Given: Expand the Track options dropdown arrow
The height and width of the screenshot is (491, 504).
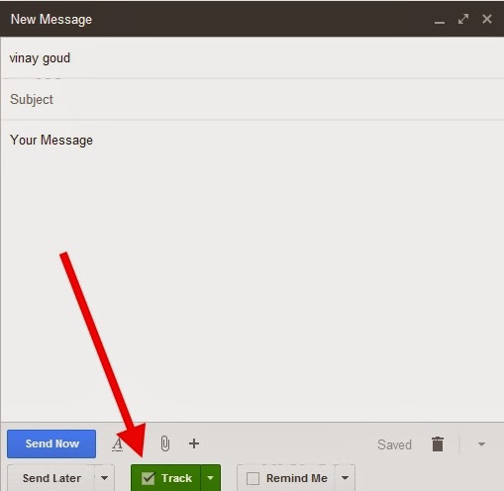Looking at the screenshot, I should [211, 478].
